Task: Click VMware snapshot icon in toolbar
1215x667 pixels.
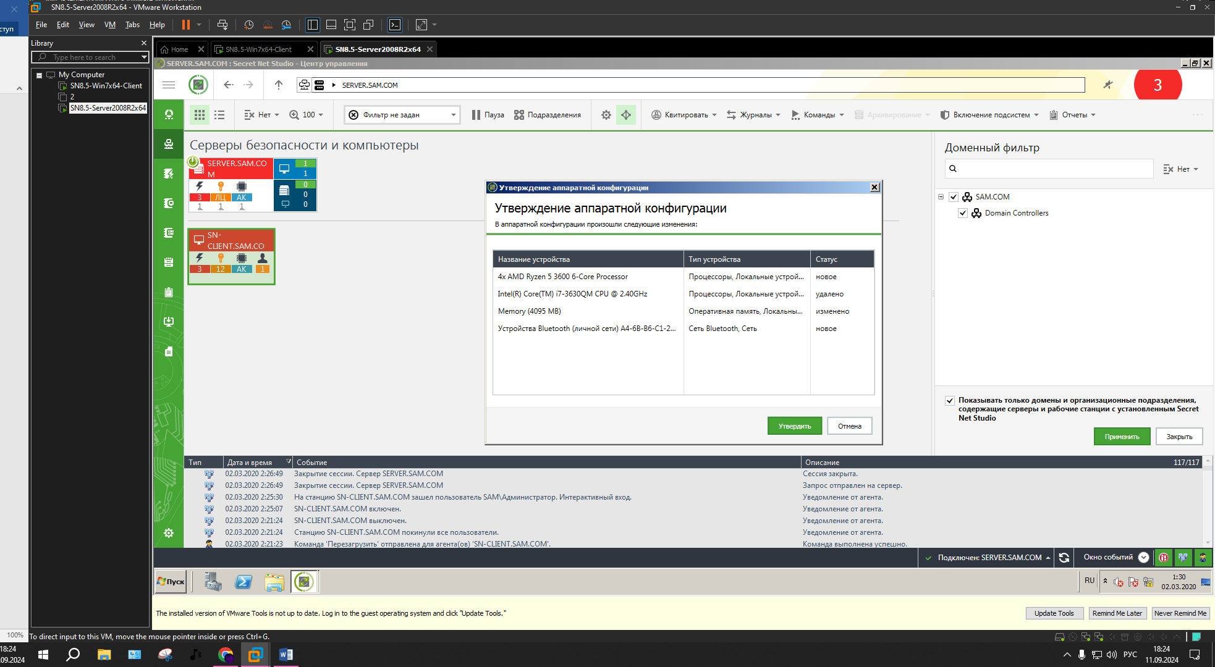Action: click(248, 25)
